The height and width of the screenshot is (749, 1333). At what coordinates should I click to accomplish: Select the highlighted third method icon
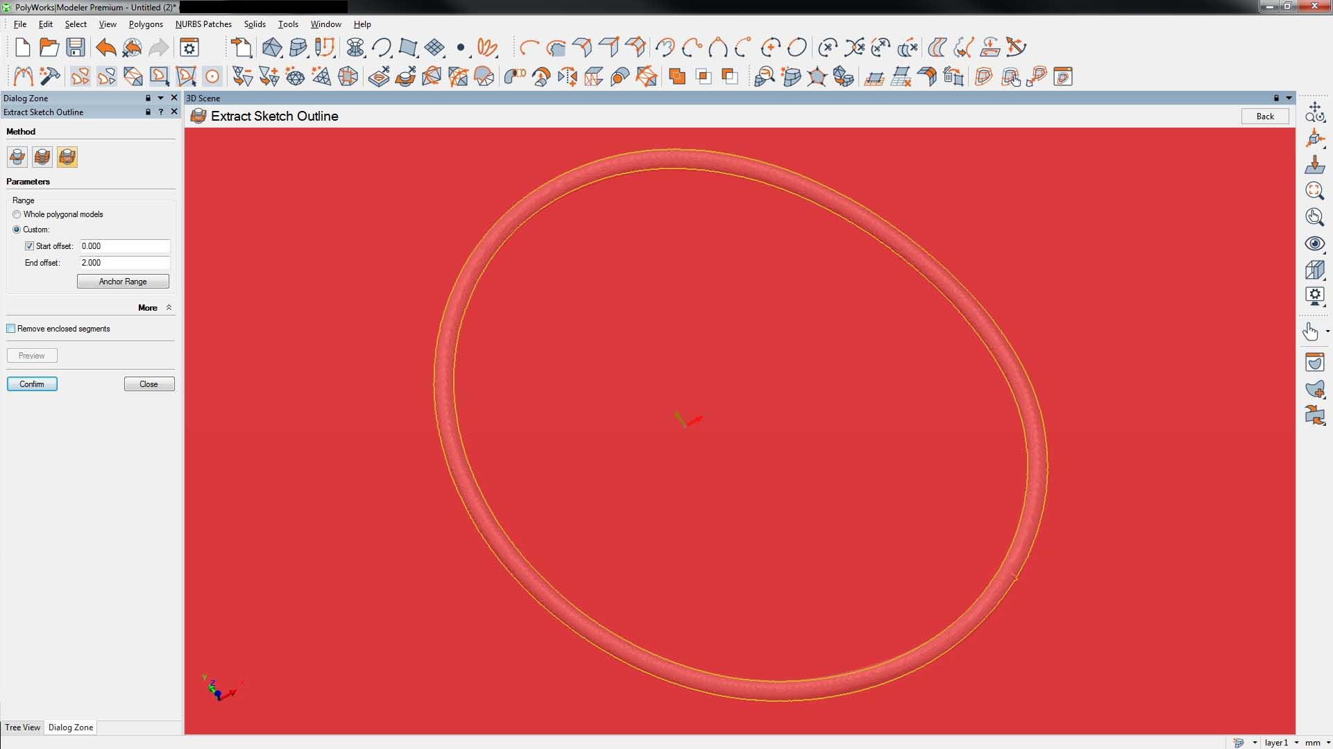[67, 157]
